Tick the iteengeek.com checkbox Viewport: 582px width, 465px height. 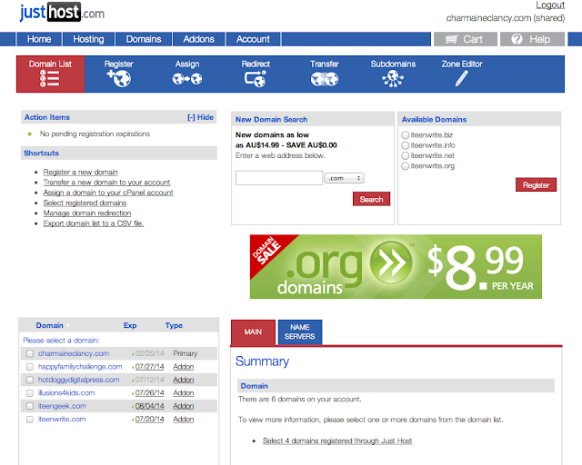(x=30, y=406)
